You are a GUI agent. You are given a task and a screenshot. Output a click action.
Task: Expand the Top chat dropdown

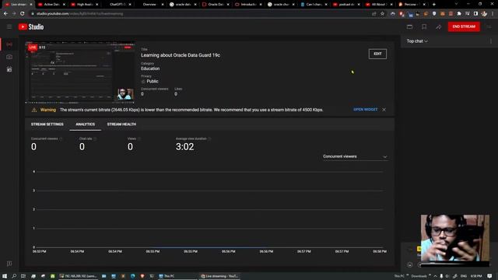417,41
